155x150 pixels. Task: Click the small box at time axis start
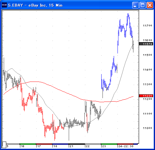coord(4,145)
